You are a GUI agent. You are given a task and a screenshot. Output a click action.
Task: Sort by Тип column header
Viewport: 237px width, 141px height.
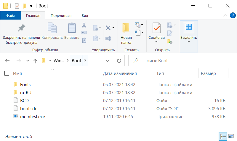pyautogui.click(x=160, y=73)
